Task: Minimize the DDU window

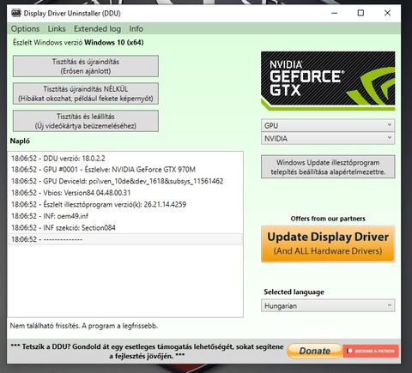Action: click(335, 13)
